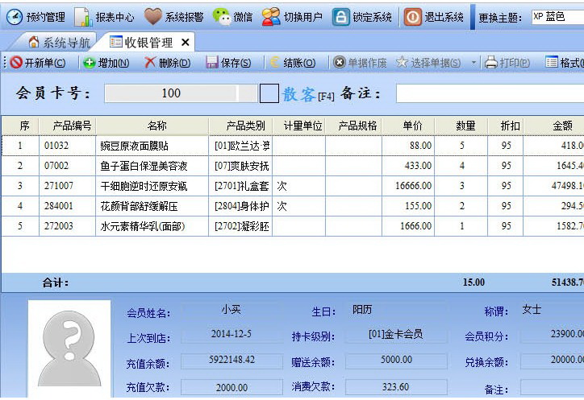584x400 pixels.
Task: Click the 产品编号 column header
Action: (68, 126)
